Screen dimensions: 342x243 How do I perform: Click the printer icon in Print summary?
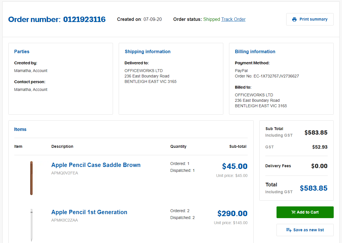pyautogui.click(x=294, y=19)
